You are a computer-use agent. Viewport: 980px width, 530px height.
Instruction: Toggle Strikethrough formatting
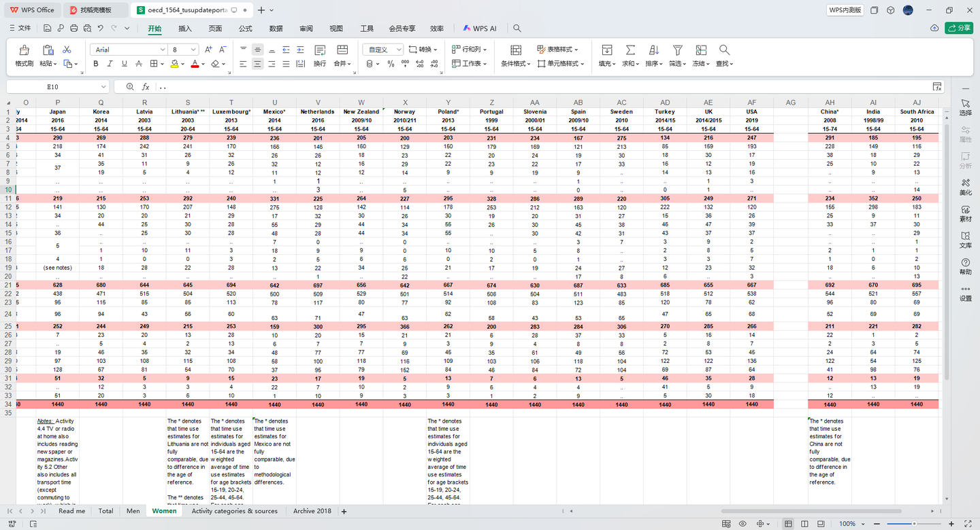(x=139, y=64)
